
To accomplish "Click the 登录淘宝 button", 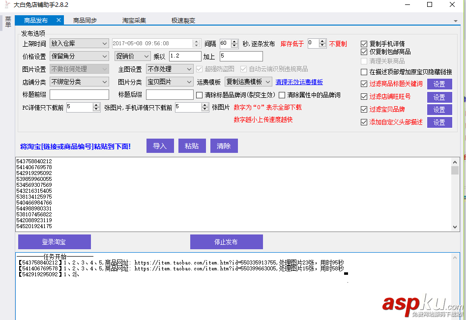I will point(54,241).
